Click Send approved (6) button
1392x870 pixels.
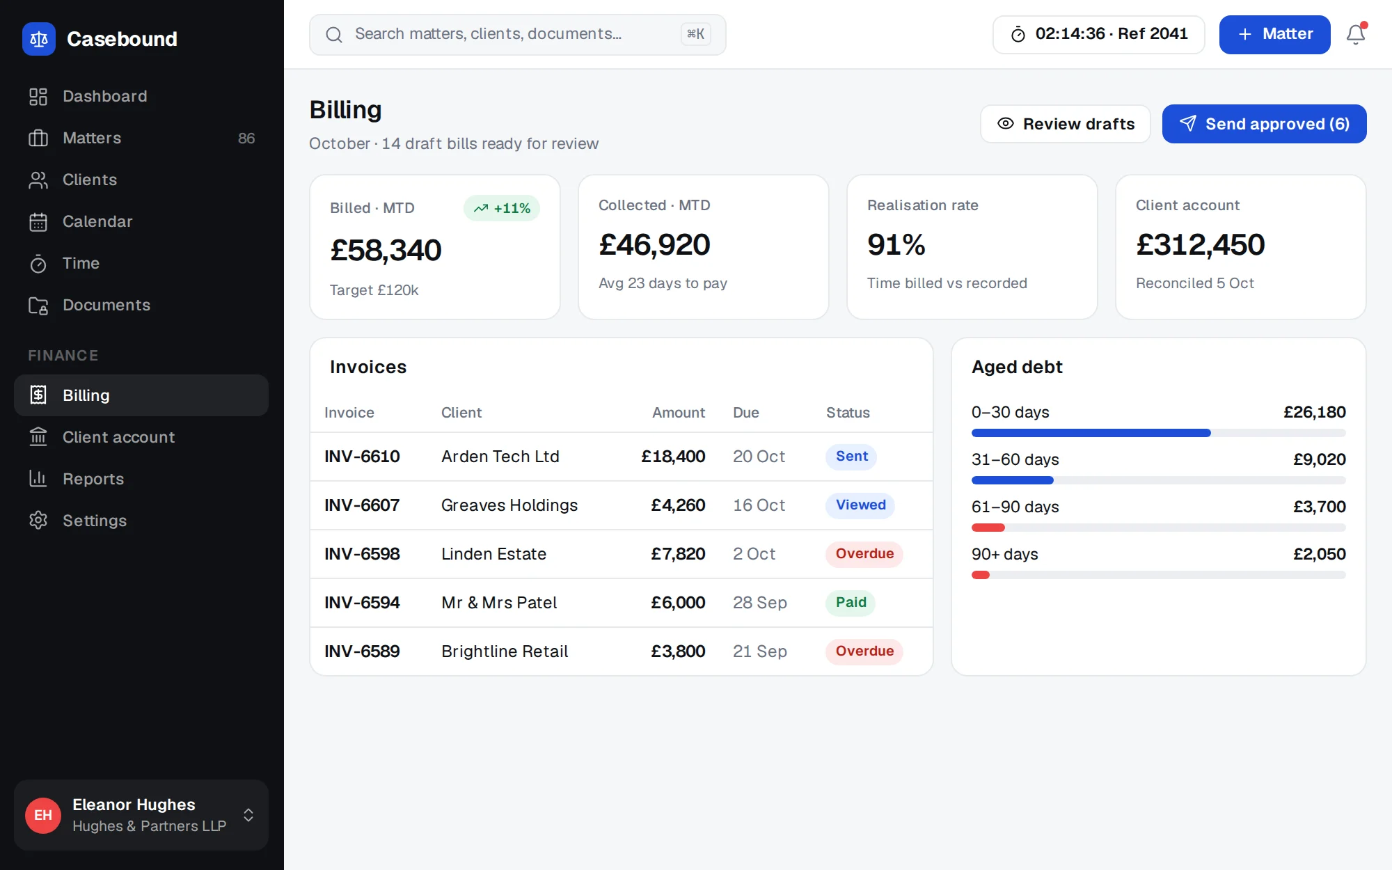click(1265, 124)
